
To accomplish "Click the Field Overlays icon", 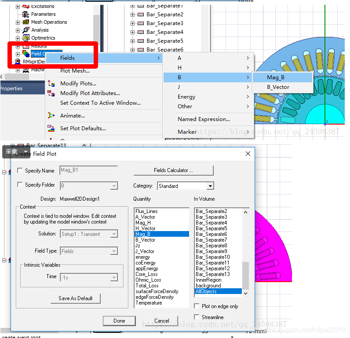I will click(26, 54).
